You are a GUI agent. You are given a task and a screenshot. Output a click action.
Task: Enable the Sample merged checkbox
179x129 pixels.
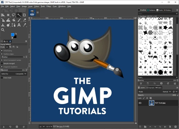pyautogui.click(x=2, y=63)
